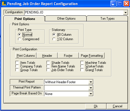Viewport: 130px width, 111px height.
Task: Expand the Print Report dropdown
Action: click(91, 82)
